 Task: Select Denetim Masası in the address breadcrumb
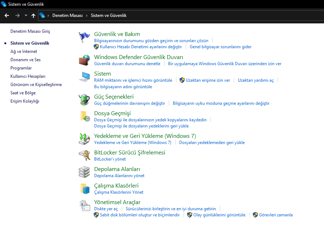68,15
